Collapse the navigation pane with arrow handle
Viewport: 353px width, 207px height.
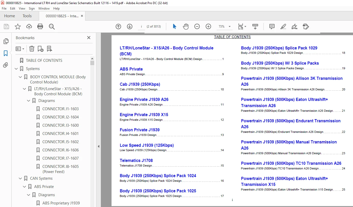[x=99, y=146]
